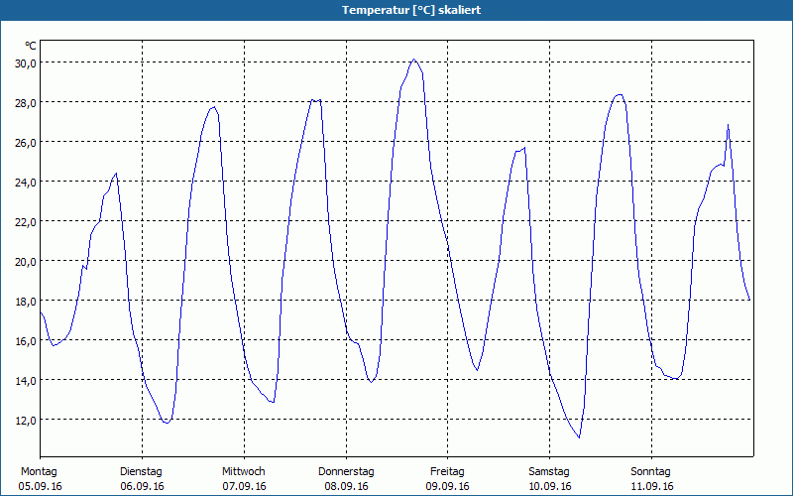Select the Donnerstag day label
Viewport: 793px width, 496px height.
click(346, 471)
